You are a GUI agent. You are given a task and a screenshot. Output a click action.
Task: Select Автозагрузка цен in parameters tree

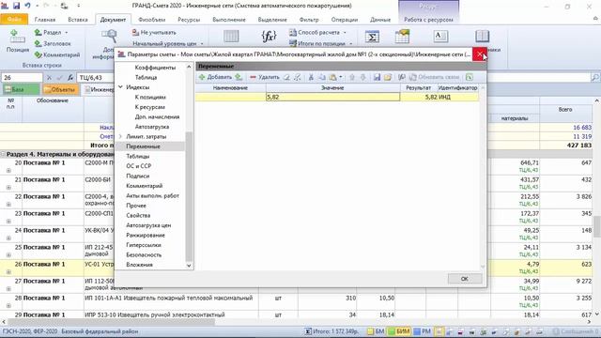coord(148,225)
